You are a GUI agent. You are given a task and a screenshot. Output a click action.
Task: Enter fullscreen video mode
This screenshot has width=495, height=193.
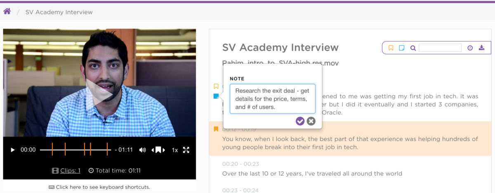click(x=186, y=150)
